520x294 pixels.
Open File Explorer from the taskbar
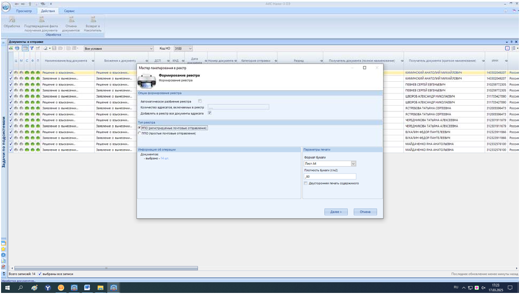click(x=100, y=287)
